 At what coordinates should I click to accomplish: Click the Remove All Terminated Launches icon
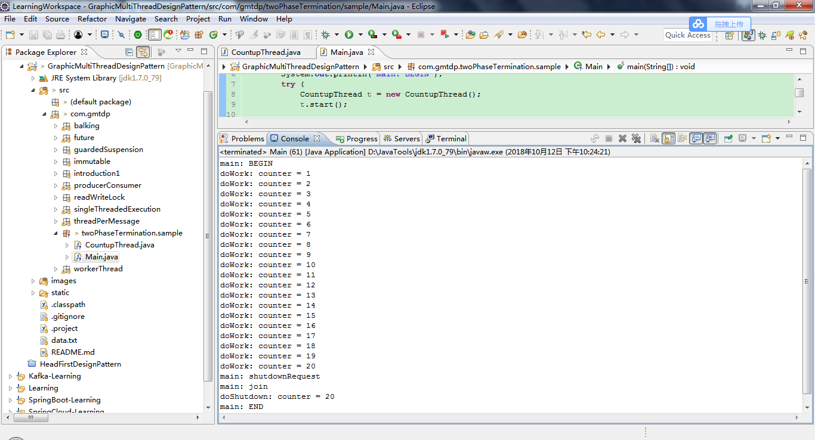[636, 138]
